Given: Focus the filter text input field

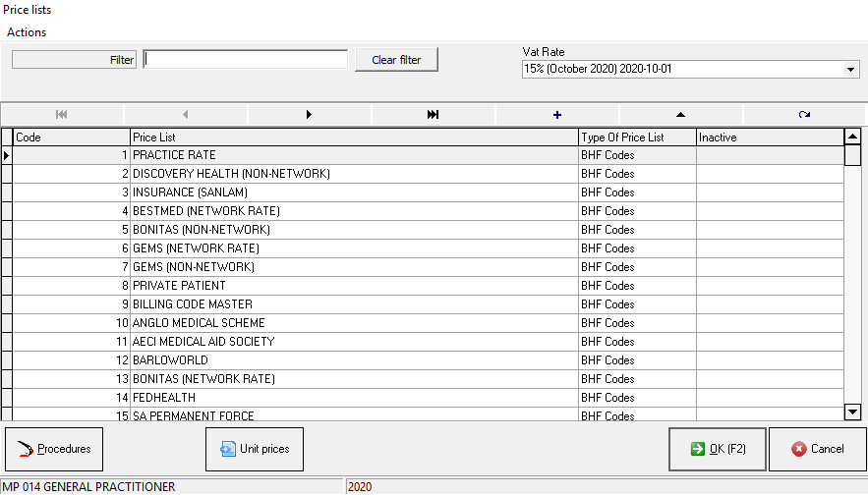Looking at the screenshot, I should coord(245,59).
